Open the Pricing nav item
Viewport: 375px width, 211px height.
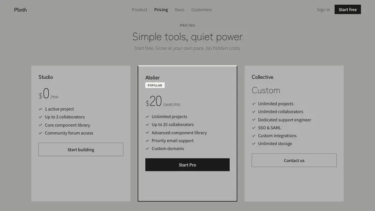click(161, 9)
